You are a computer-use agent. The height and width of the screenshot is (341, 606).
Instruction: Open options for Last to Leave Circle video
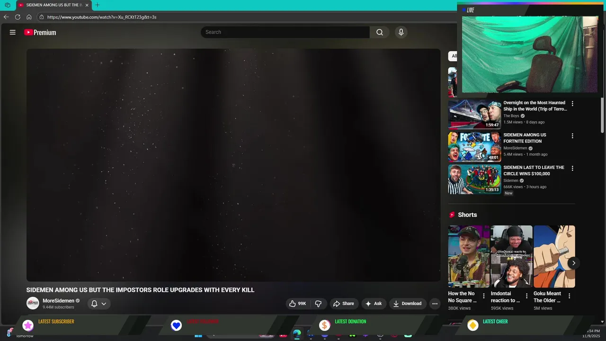tap(572, 168)
